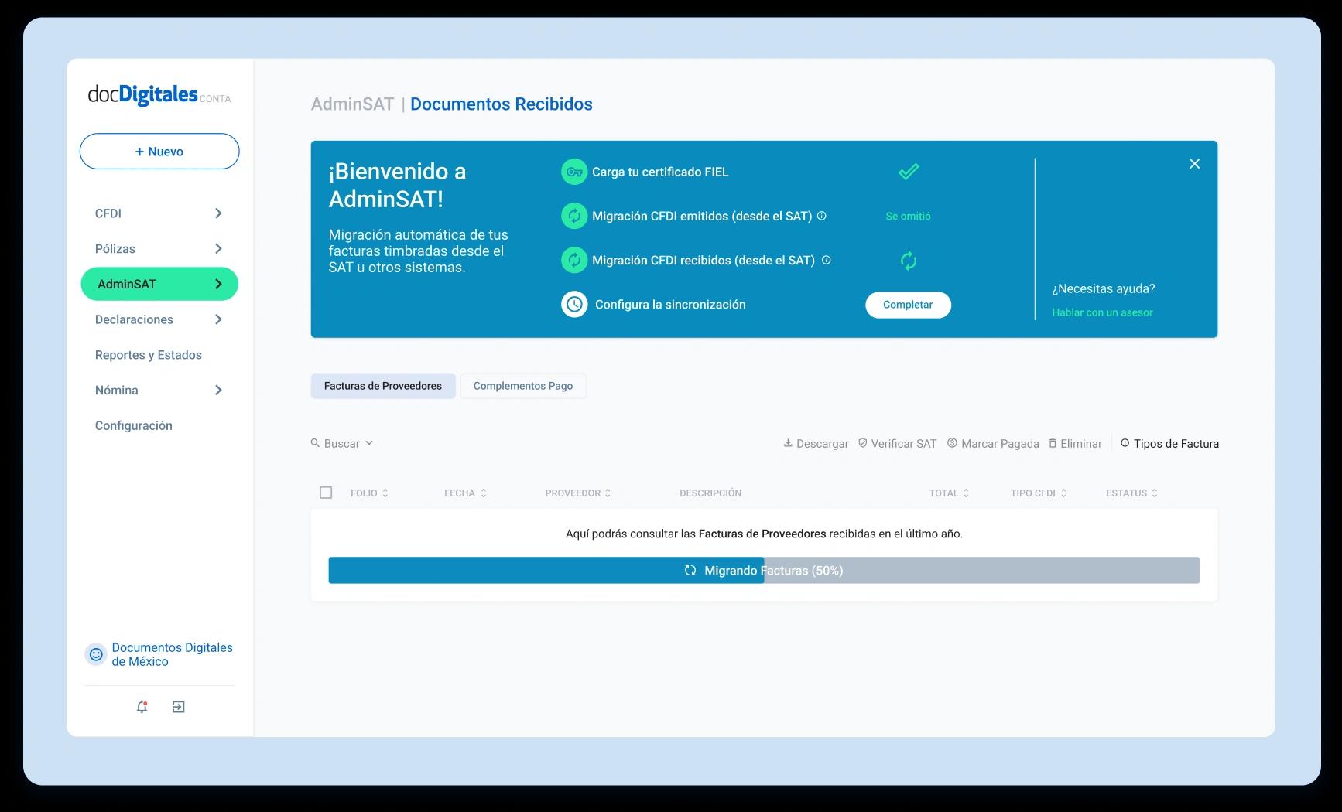The image size is (1342, 812).
Task: Expand the Nómina menu chevron
Action: click(x=218, y=391)
